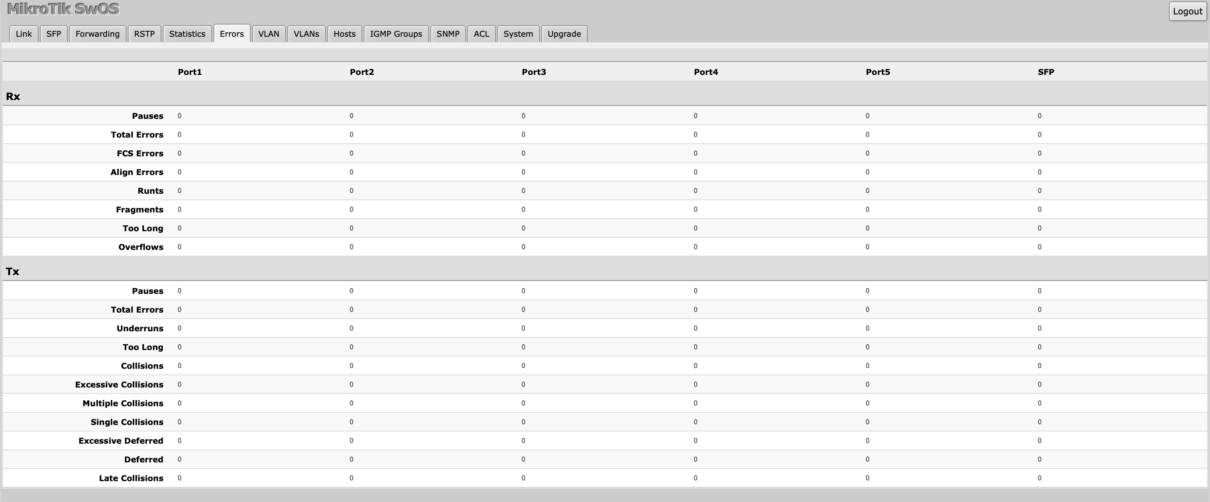Open the Forwarding tab

tap(97, 34)
